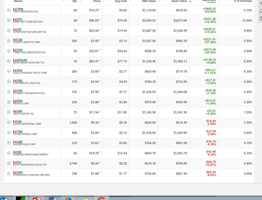Expand the ASR Alacer Gold row
Screen dimensions: 262x200
click(x=9, y=143)
